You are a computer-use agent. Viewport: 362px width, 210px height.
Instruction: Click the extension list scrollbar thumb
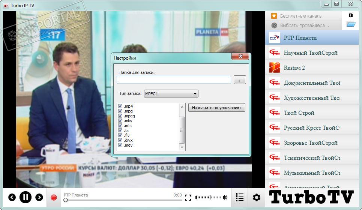point(182,130)
